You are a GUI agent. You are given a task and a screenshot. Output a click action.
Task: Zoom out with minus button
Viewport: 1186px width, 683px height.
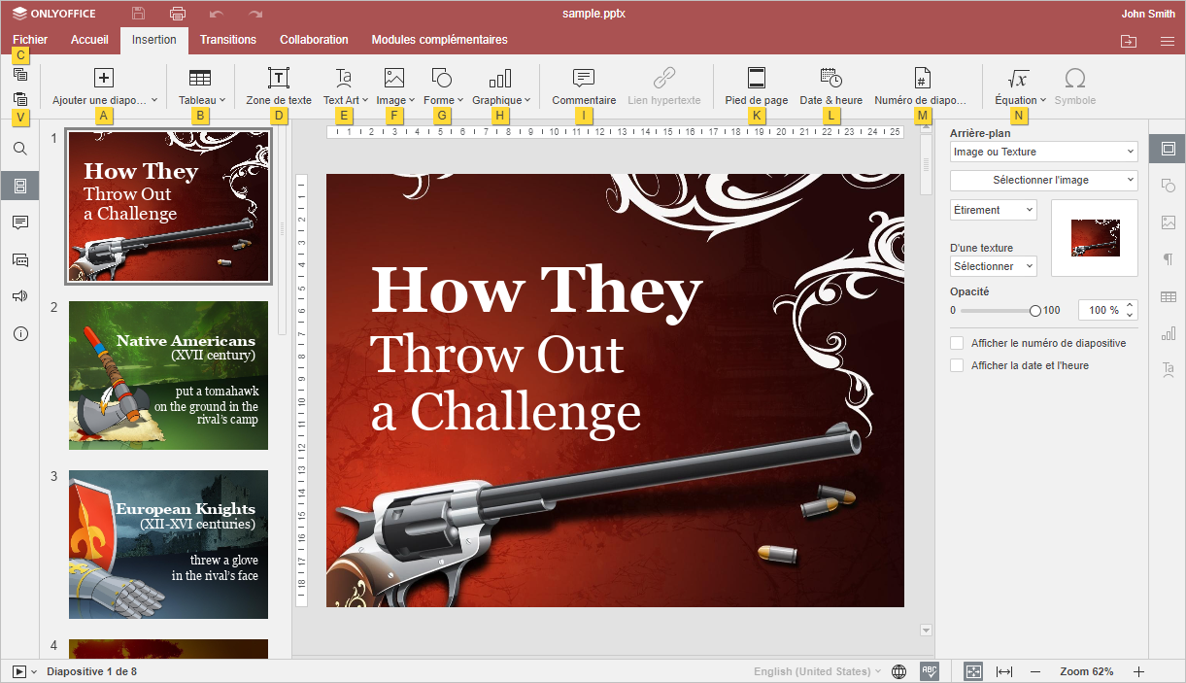tap(1035, 671)
